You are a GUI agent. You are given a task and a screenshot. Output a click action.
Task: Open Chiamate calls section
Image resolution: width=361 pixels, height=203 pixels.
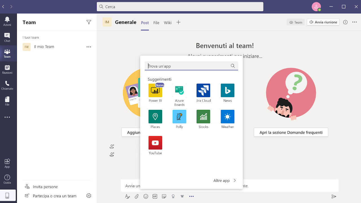(x=7, y=85)
